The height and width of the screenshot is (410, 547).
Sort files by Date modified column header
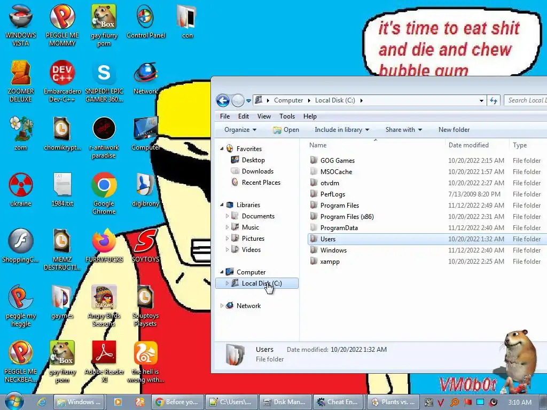(x=476, y=145)
